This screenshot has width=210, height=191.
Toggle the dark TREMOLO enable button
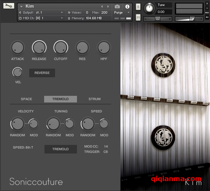tap(60, 149)
